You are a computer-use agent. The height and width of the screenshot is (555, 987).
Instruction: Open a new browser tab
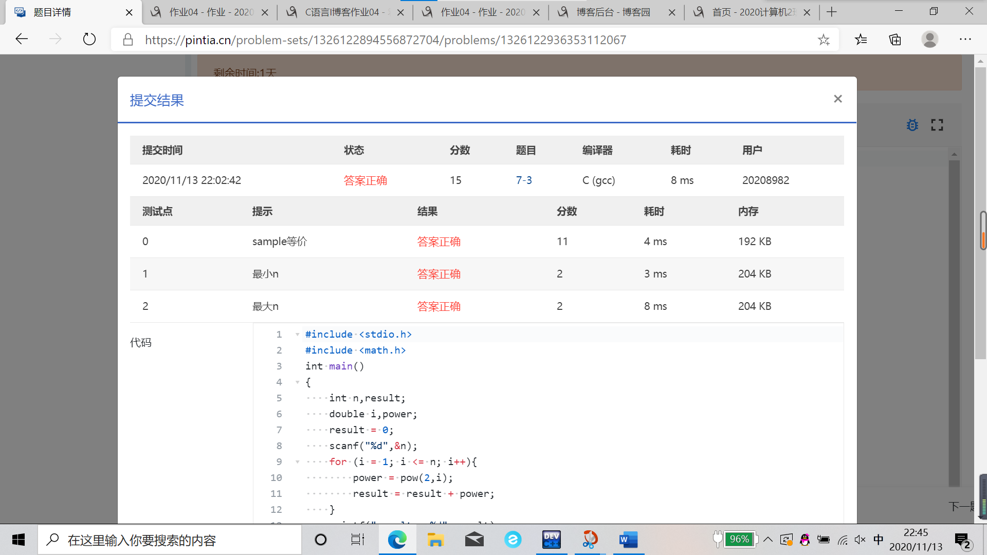click(832, 12)
